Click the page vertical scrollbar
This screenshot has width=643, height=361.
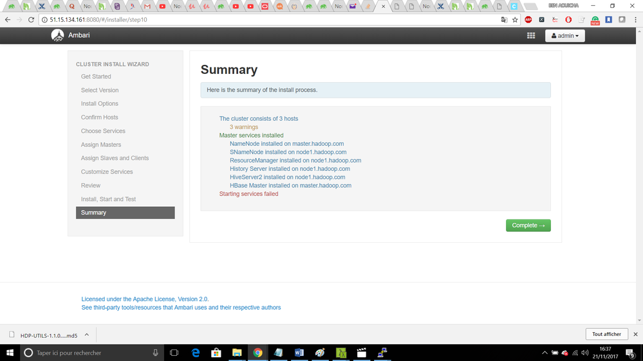click(x=639, y=176)
